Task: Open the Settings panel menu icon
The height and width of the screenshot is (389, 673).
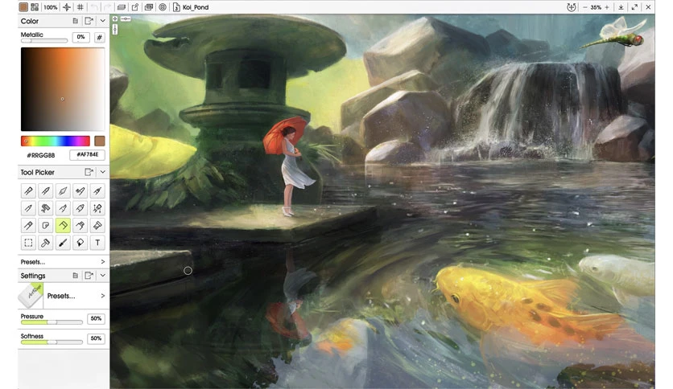Action: click(75, 275)
